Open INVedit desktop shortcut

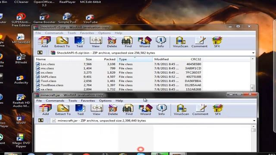click(21, 59)
